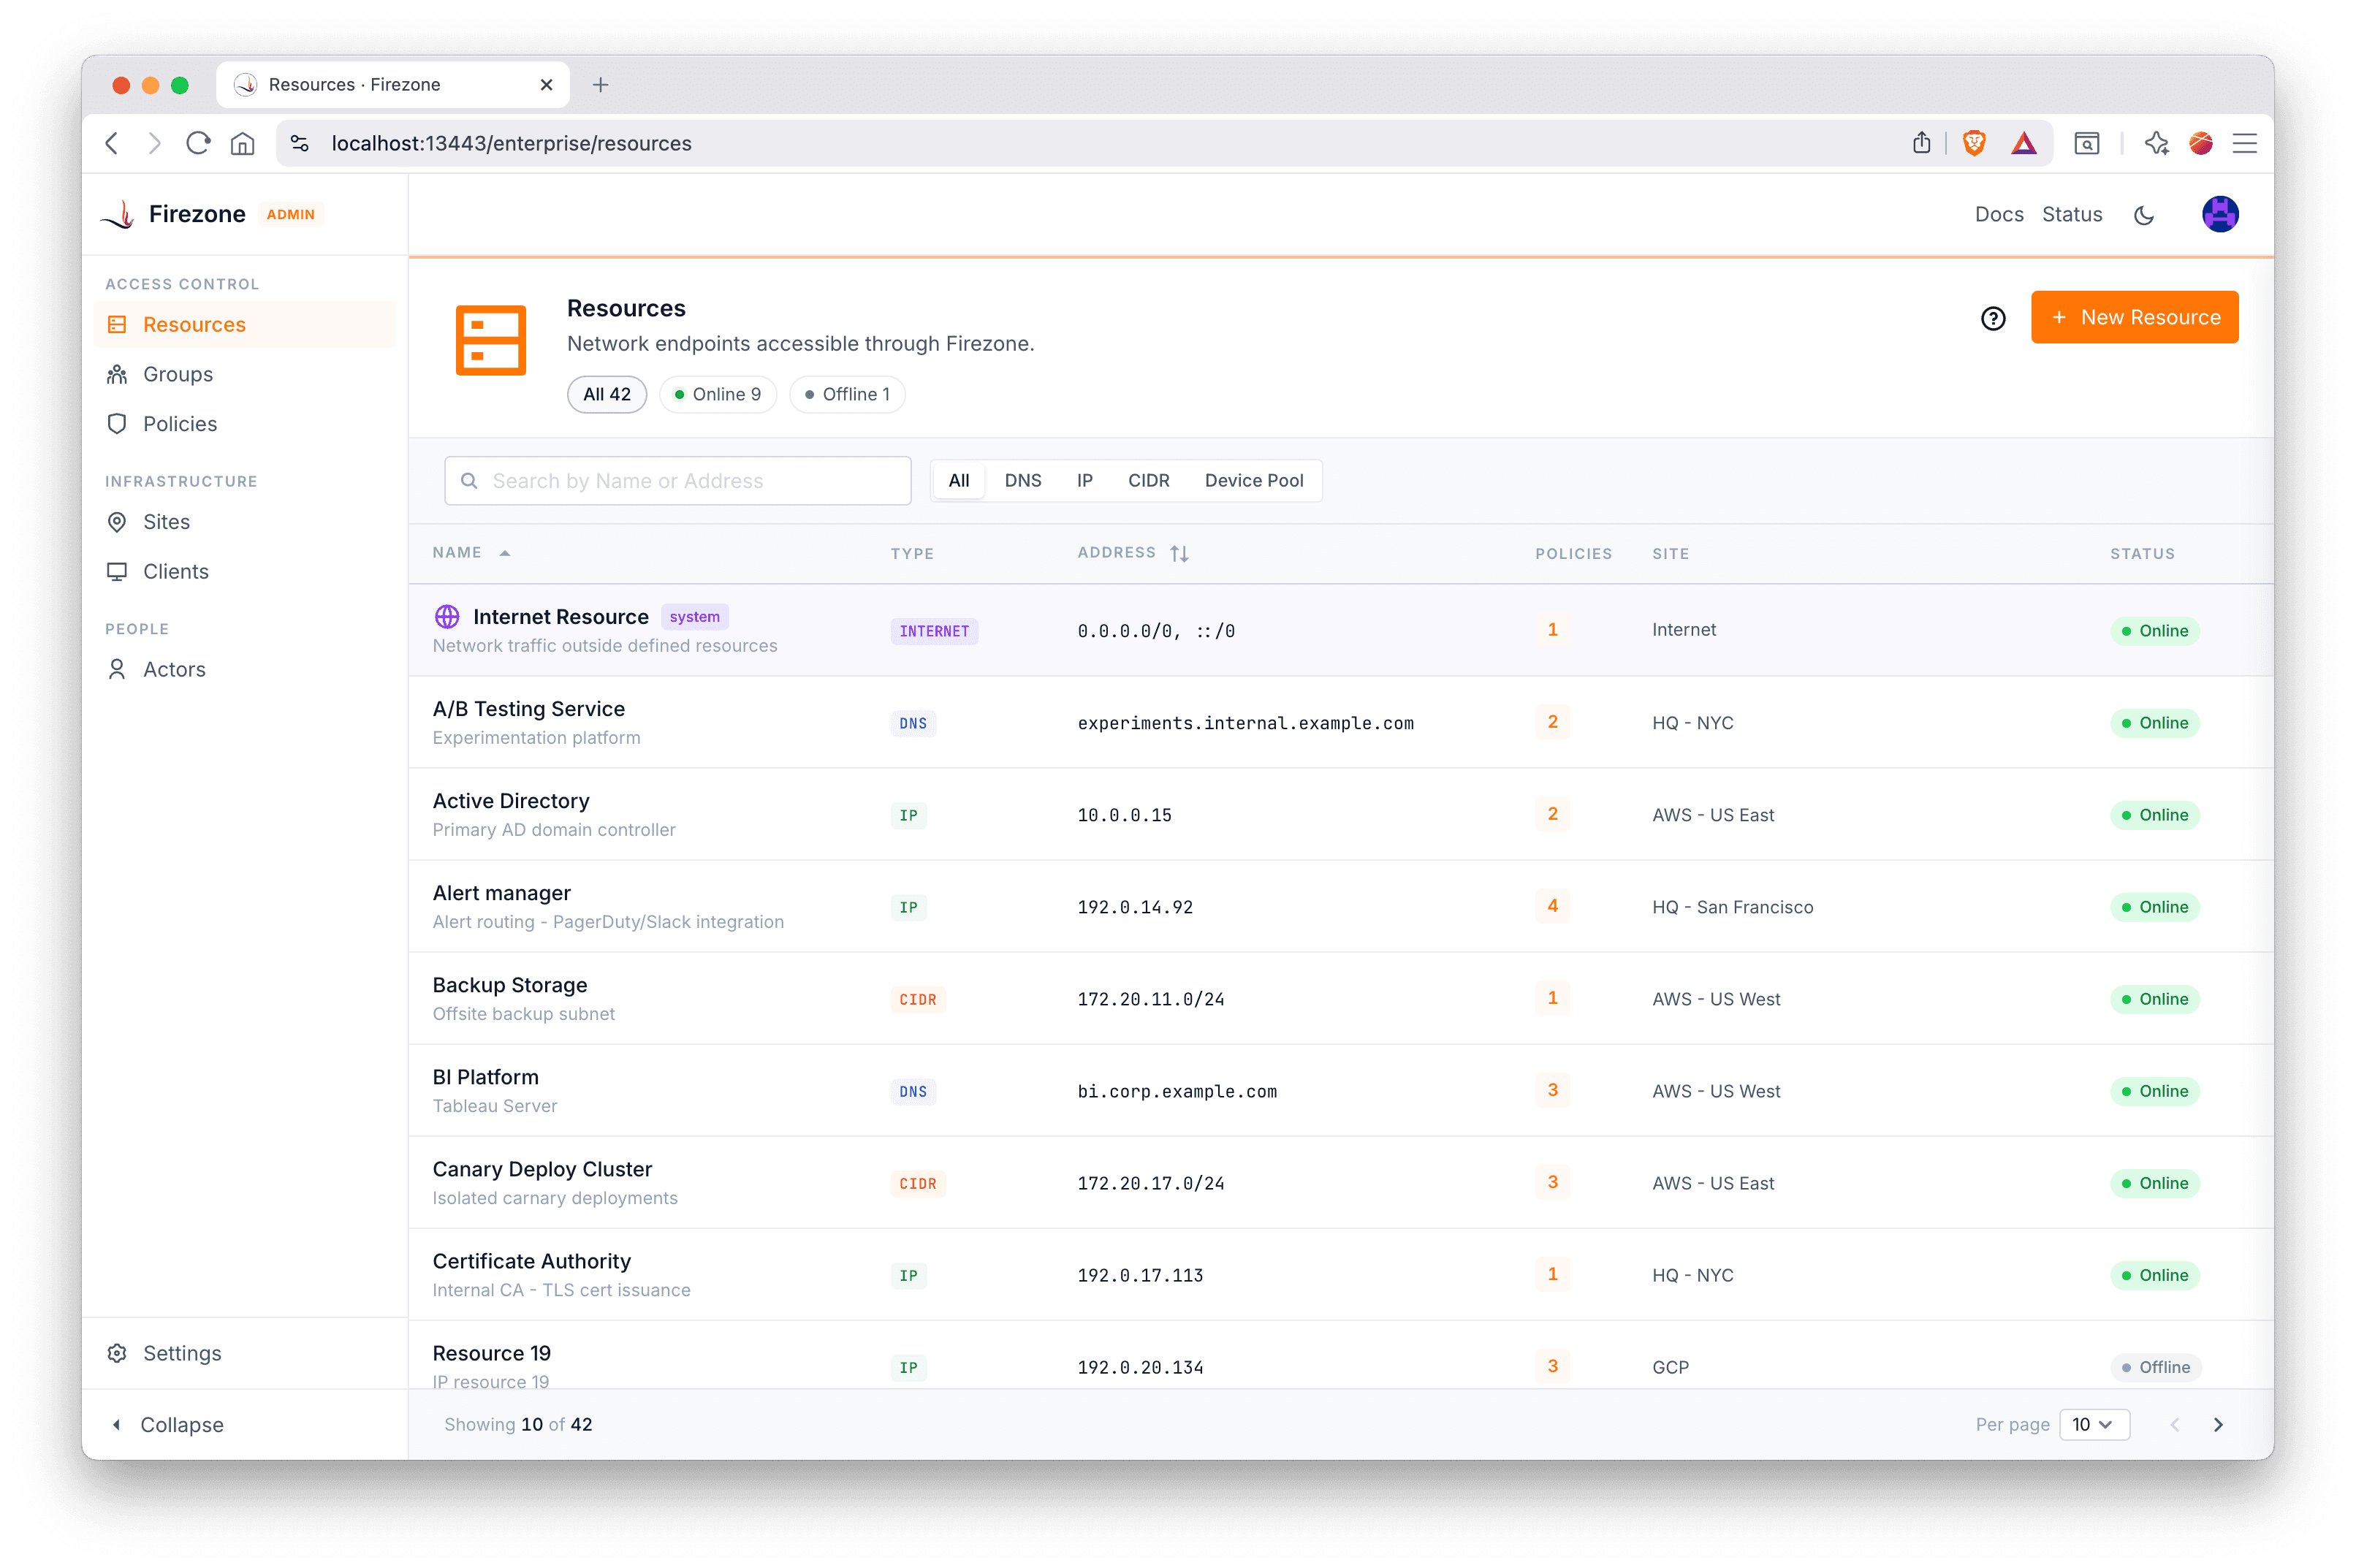
Task: Open the Docs link
Action: (x=1998, y=214)
